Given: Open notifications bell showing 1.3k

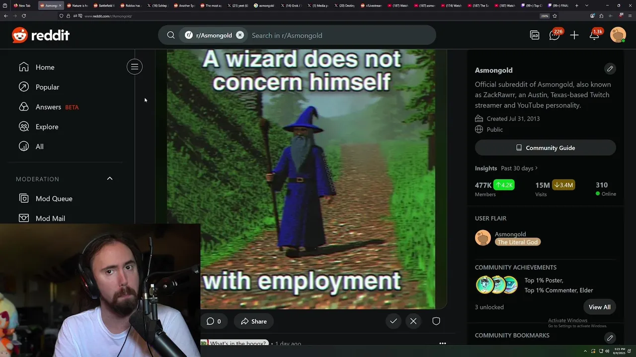Looking at the screenshot, I should [595, 35].
